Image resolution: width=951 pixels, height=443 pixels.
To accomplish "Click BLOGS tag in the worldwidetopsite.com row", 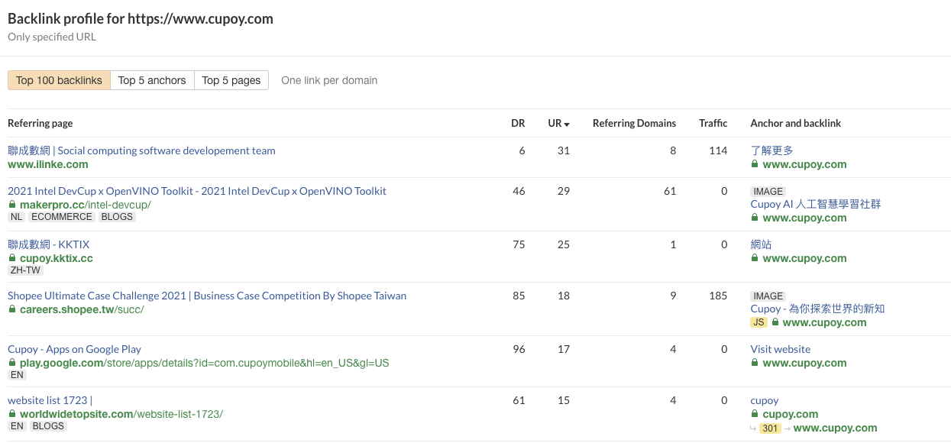I will click(x=48, y=426).
